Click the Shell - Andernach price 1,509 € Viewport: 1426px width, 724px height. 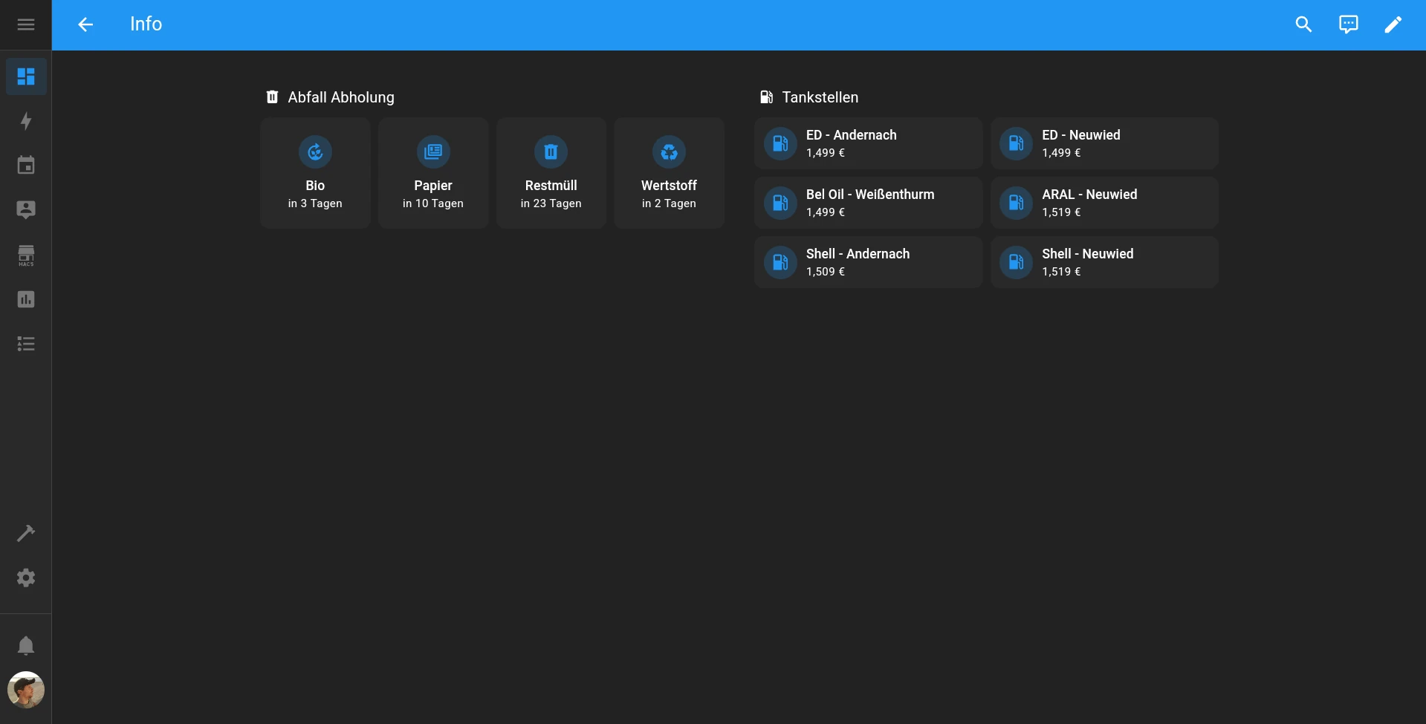coord(826,272)
